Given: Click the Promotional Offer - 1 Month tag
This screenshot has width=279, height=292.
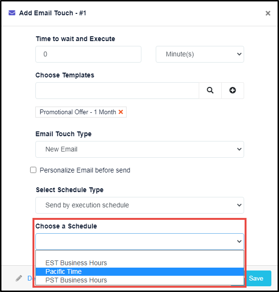Looking at the screenshot, I should pyautogui.click(x=78, y=112).
